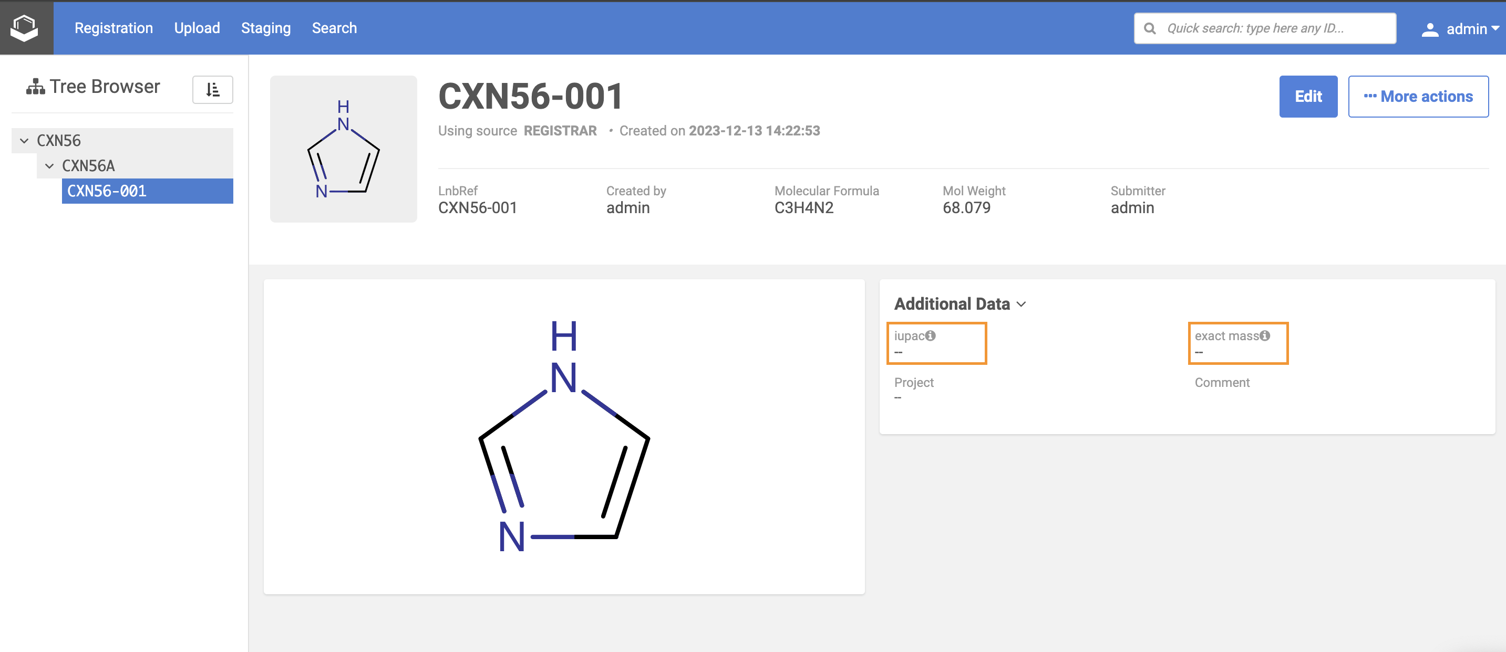Select CXN56-001 in the tree
The width and height of the screenshot is (1506, 652).
[107, 191]
